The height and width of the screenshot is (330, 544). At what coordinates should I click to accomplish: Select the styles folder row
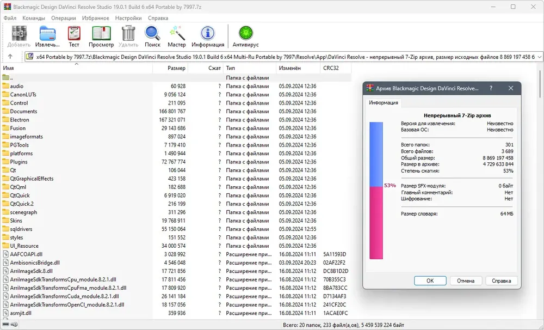coord(177,237)
